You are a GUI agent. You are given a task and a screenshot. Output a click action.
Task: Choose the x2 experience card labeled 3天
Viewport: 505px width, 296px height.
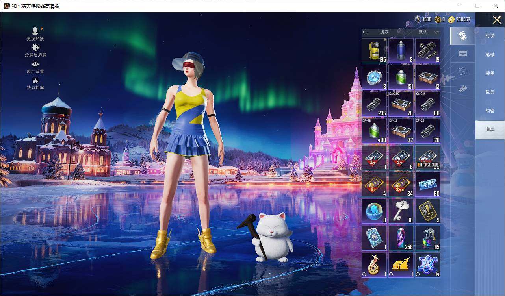pyautogui.click(x=401, y=157)
